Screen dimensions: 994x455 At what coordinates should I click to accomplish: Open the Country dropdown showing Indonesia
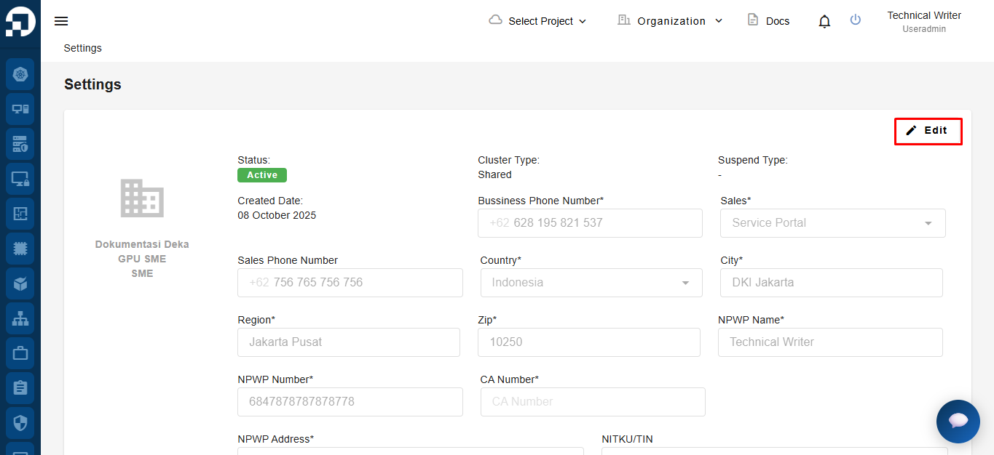coord(591,283)
